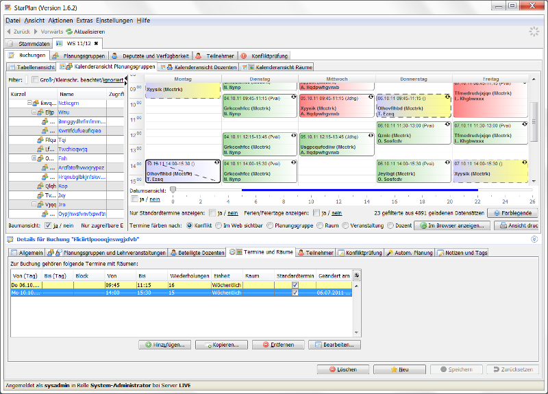This screenshot has width=548, height=394.
Task: Click the icon on the 04.10.11 12:15-13:45 appointment
Action: click(x=294, y=136)
